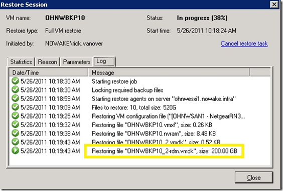Click the Message column header
The height and width of the screenshot is (191, 283).
click(169, 72)
